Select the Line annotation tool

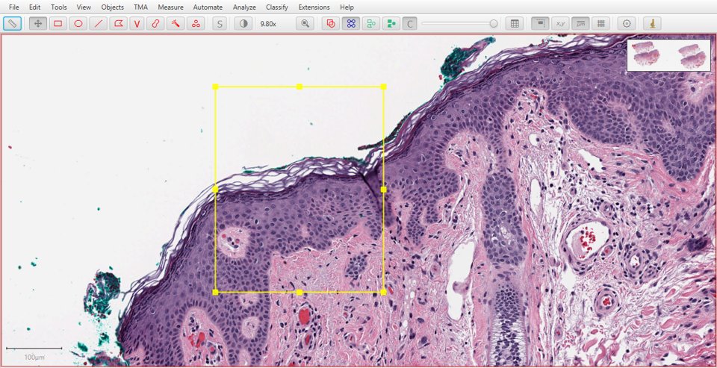99,23
